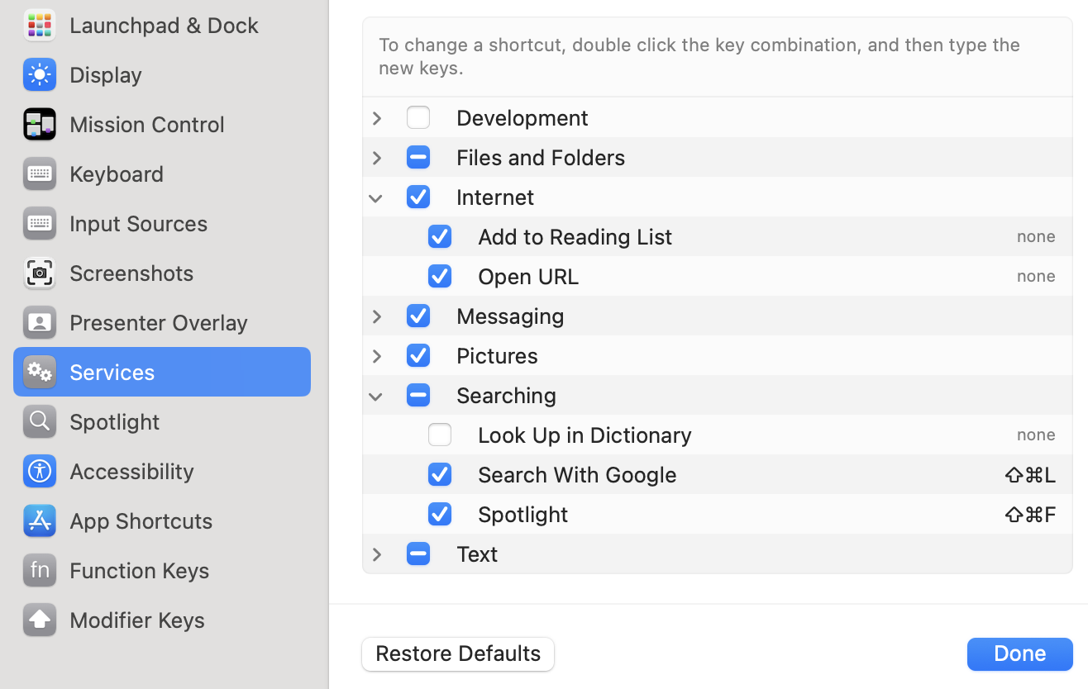Uncheck Add to Reading List

(440, 236)
